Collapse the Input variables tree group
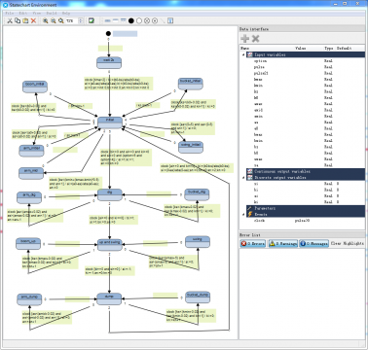This screenshot has height=350, width=368. click(243, 54)
